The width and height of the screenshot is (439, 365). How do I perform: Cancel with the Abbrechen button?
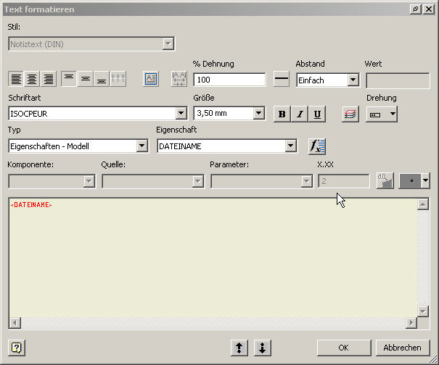[402, 348]
